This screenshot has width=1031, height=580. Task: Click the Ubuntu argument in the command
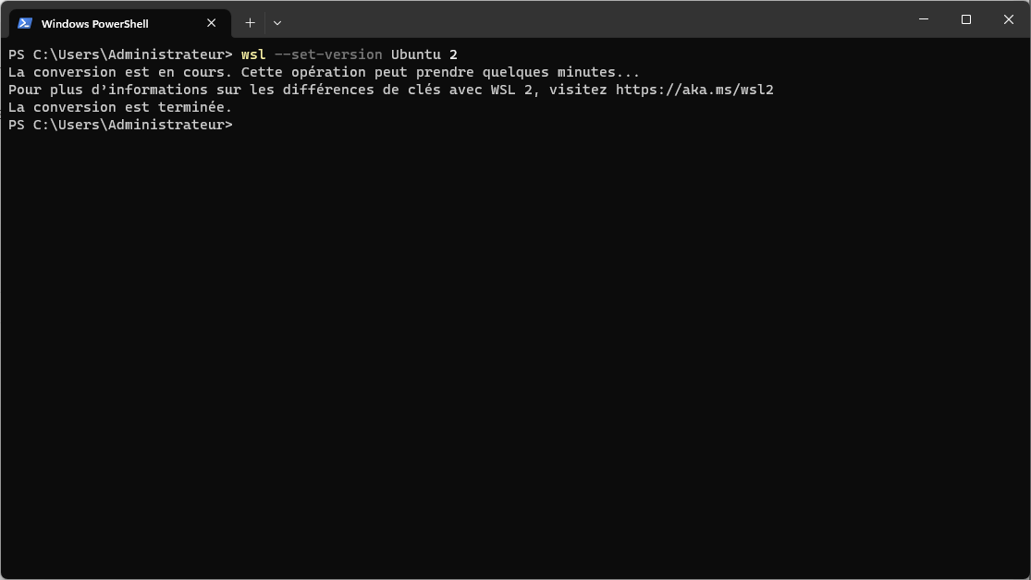(415, 54)
